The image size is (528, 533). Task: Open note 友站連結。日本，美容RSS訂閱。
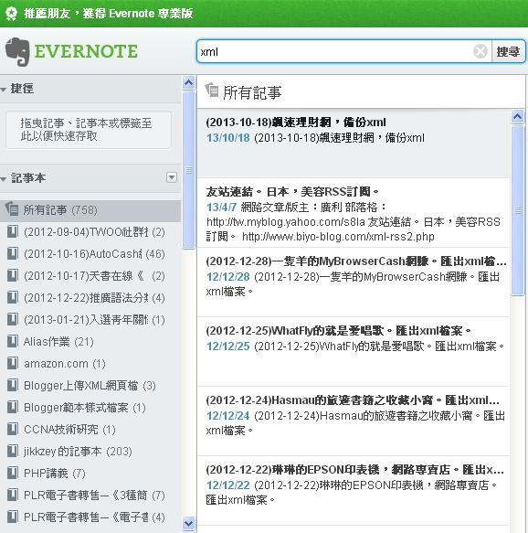coord(354,213)
